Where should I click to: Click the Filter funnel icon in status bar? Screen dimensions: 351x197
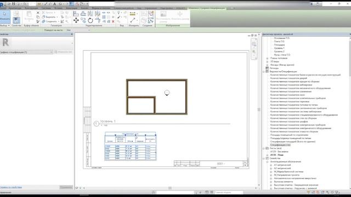tap(338, 192)
